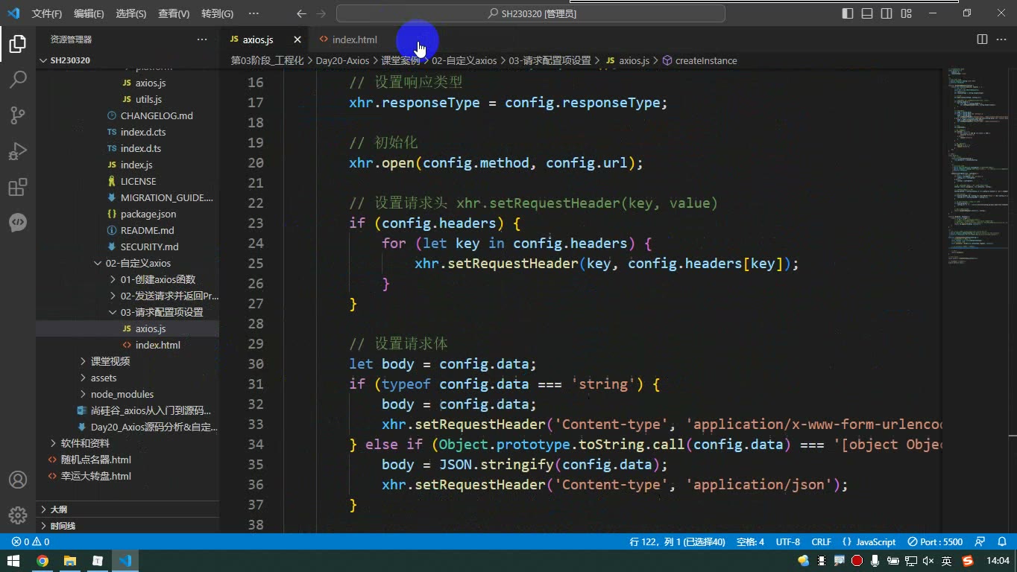
Task: Toggle the primary side bar layout button
Action: click(848, 13)
